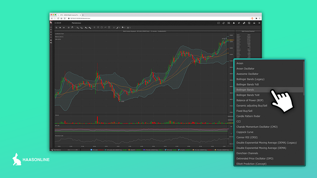Select the Coppock Curve indicator
Image resolution: width=317 pixels, height=178 pixels.
[x=245, y=132]
